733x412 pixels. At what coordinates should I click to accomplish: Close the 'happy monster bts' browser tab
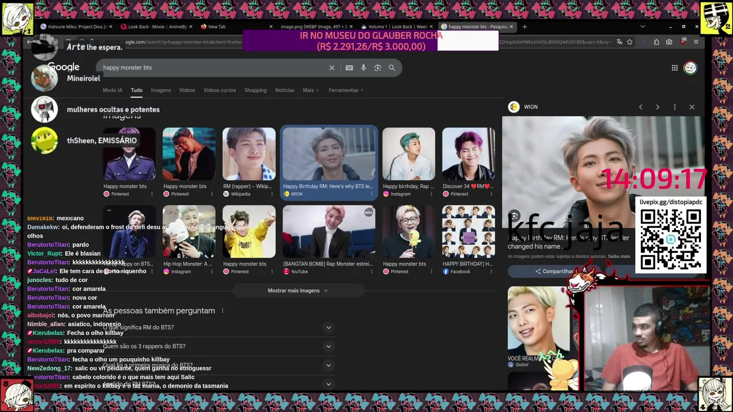click(x=511, y=26)
